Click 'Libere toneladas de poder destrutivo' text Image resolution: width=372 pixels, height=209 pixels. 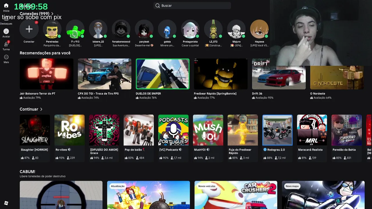43,176
